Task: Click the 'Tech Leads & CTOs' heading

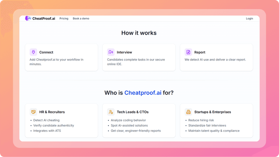Action: 133,112
